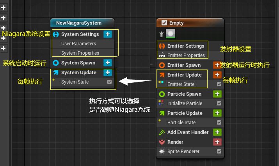The height and width of the screenshot is (166, 279).
Task: Add a new renderer with red plus
Action: pyautogui.click(x=217, y=142)
